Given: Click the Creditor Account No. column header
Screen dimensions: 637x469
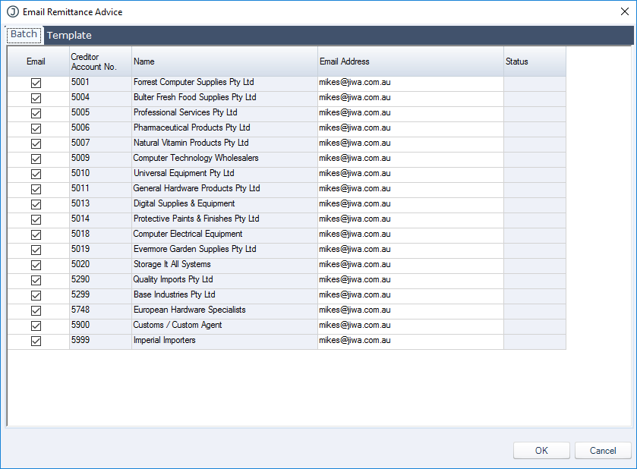Looking at the screenshot, I should pyautogui.click(x=99, y=61).
